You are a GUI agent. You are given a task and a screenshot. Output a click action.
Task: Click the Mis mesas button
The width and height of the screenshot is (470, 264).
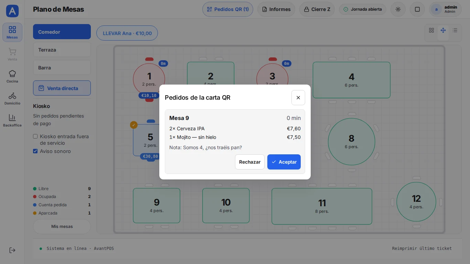[62, 227]
